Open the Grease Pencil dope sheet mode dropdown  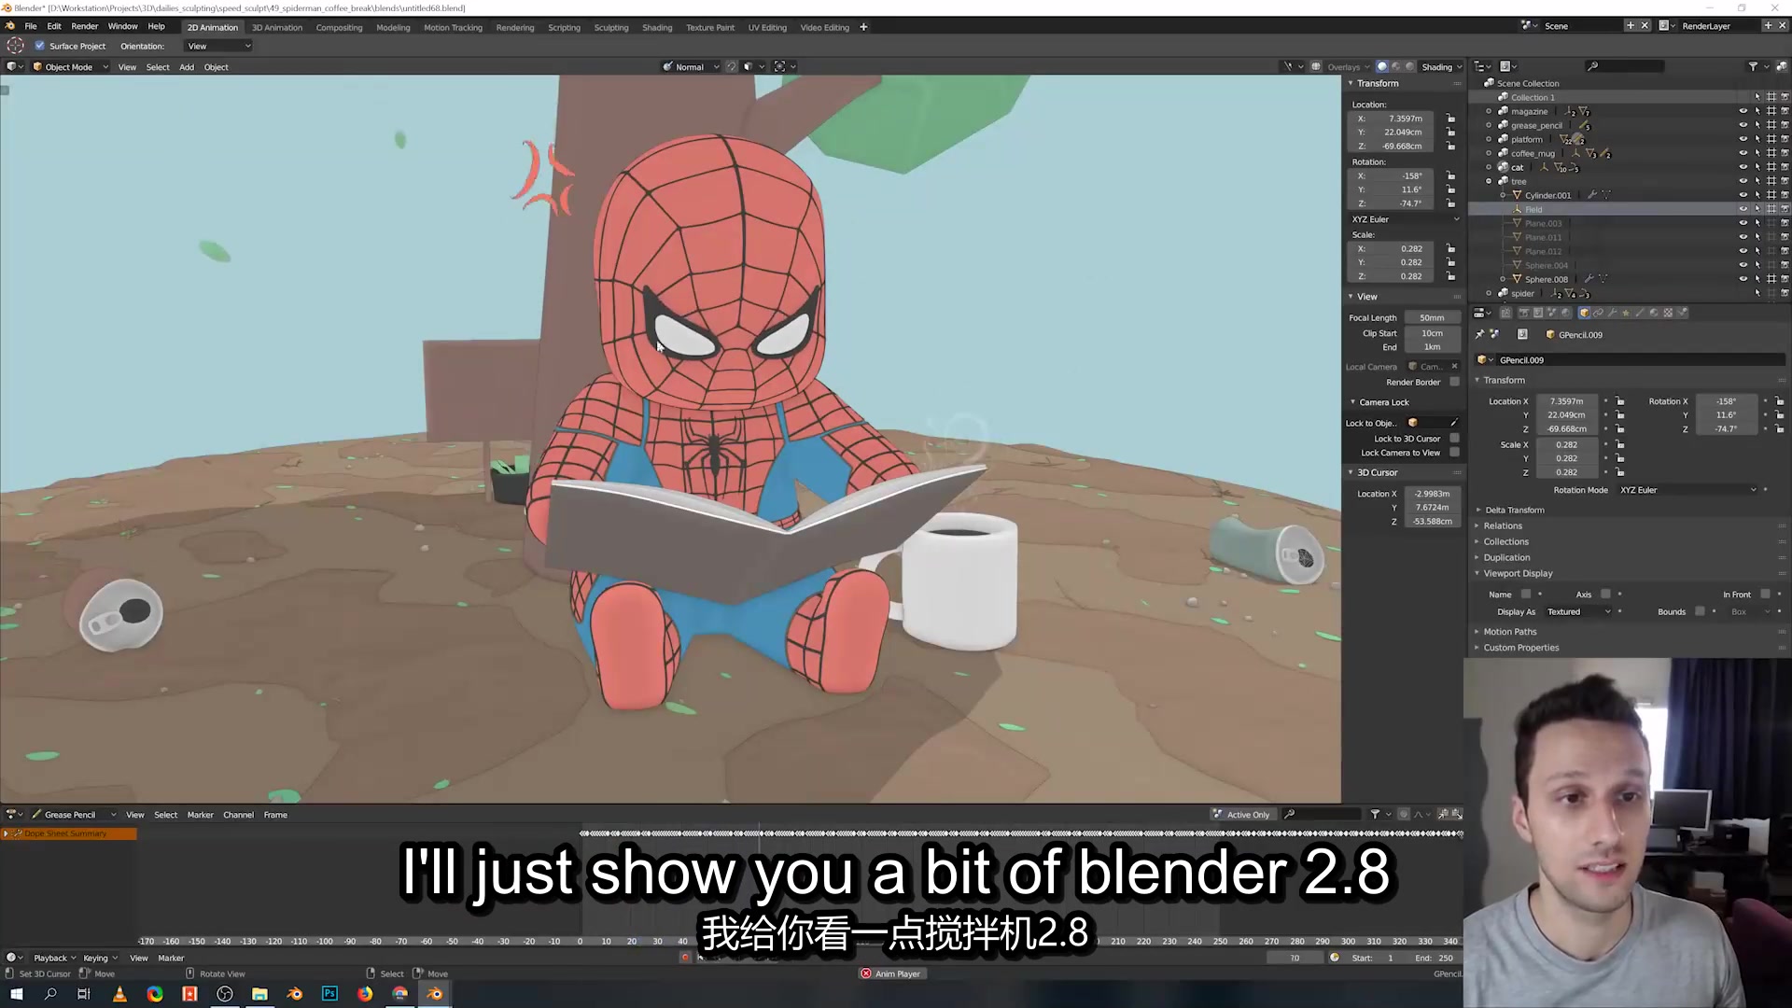coord(73,815)
